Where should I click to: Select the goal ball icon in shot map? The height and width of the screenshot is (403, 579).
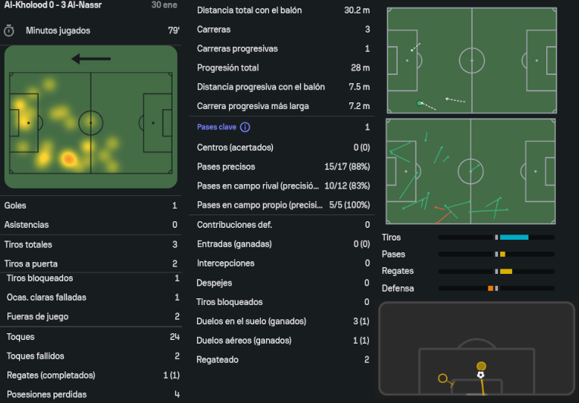[x=481, y=375]
